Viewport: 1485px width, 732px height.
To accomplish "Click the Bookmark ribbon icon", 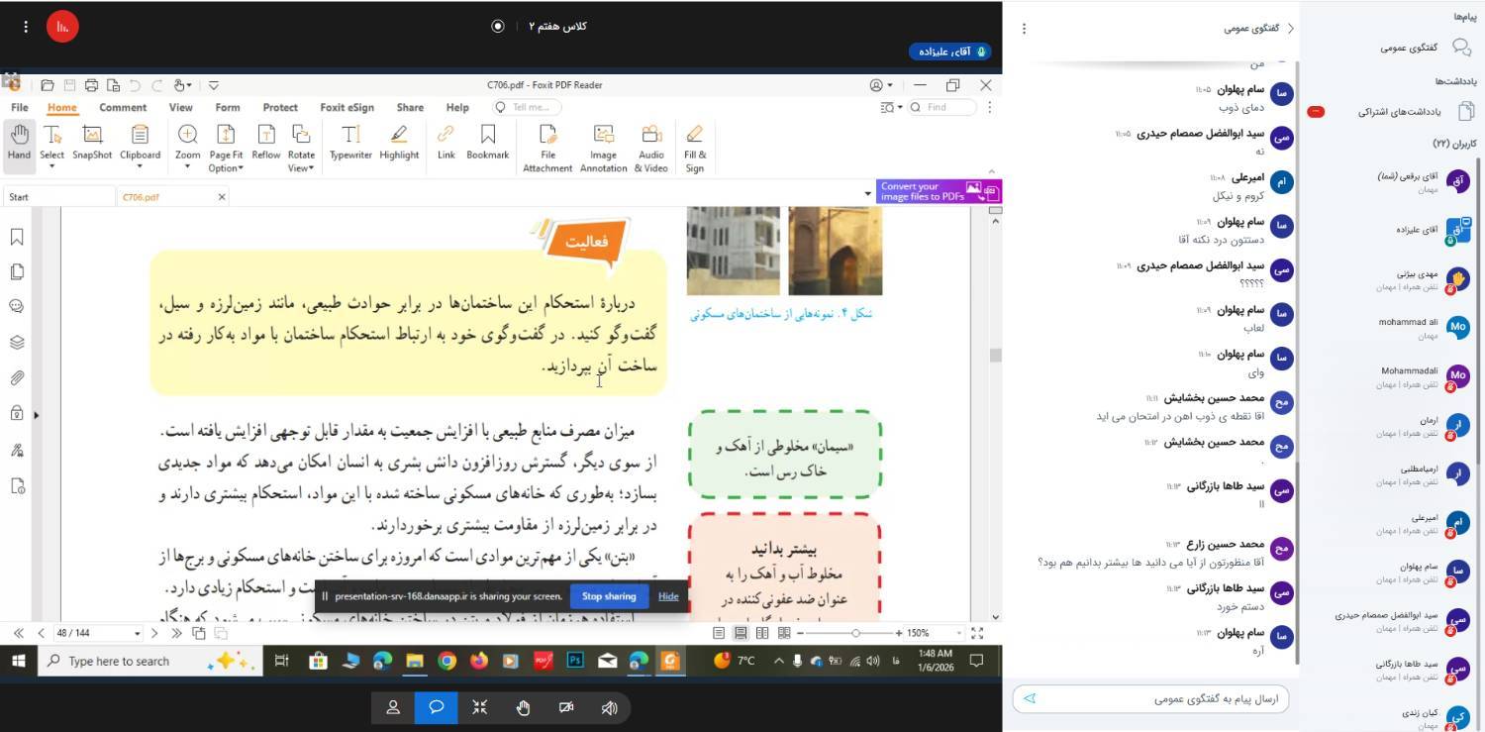I will 487,143.
